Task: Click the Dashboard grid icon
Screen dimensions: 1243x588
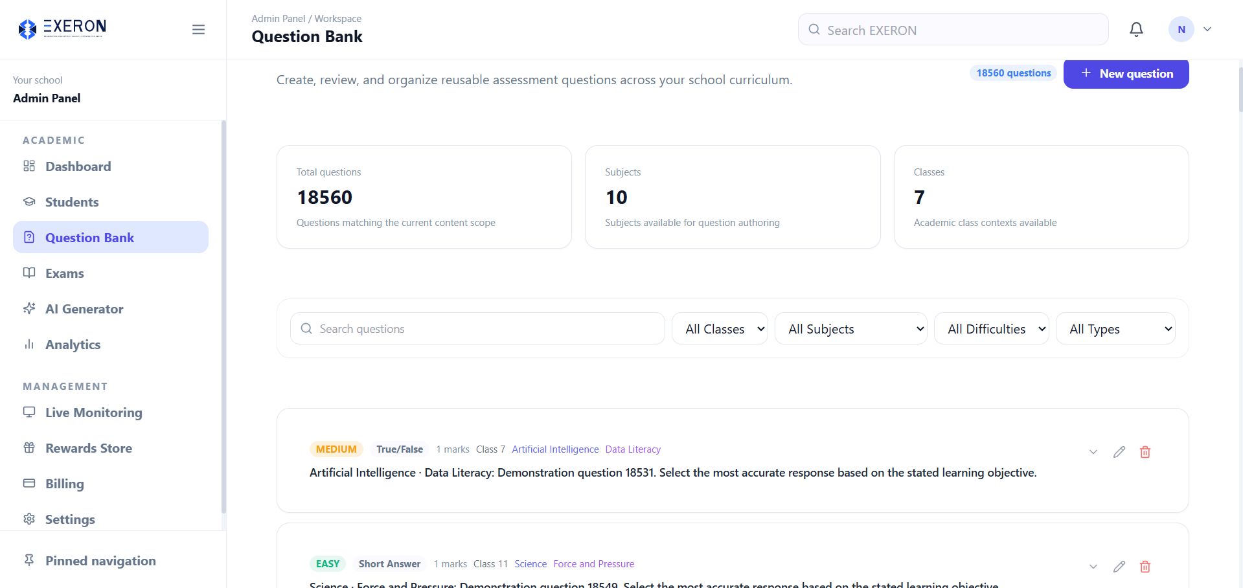Action: pos(29,166)
